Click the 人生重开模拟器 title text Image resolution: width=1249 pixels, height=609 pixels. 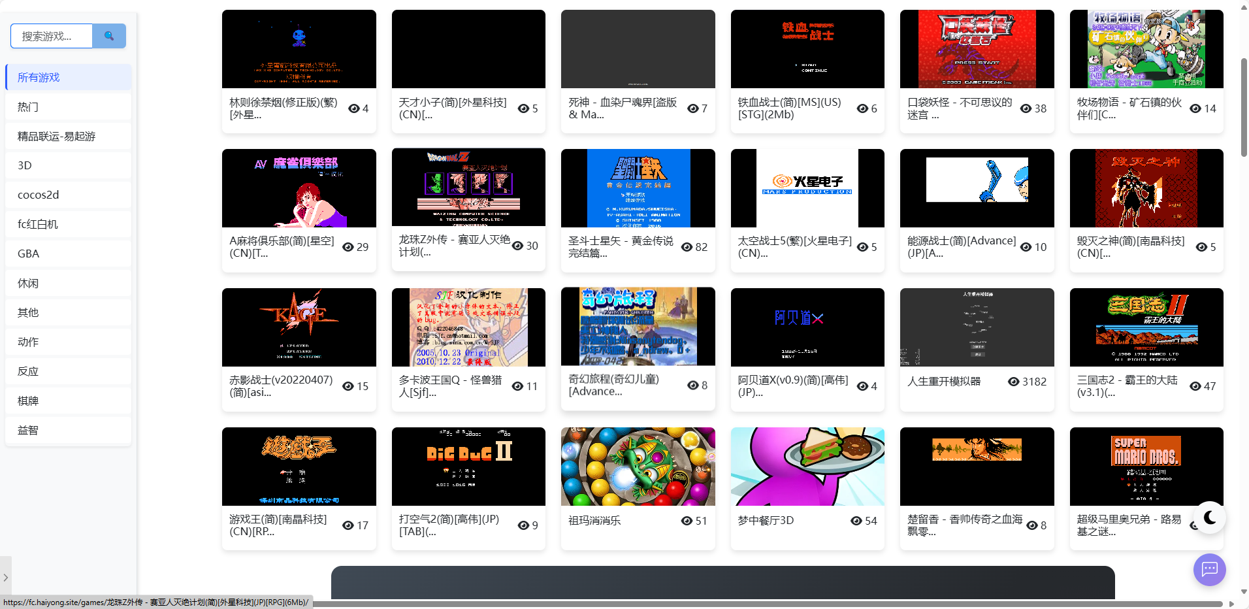pyautogui.click(x=944, y=382)
